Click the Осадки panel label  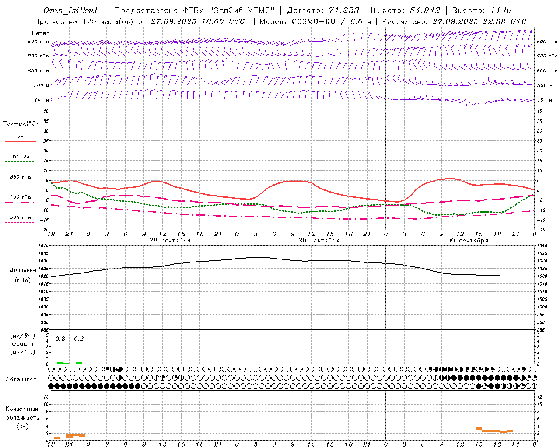click(x=22, y=344)
